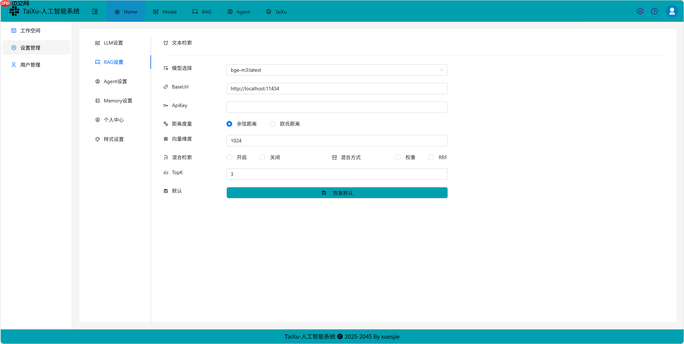Open the user avatar icon top right

tap(672, 11)
